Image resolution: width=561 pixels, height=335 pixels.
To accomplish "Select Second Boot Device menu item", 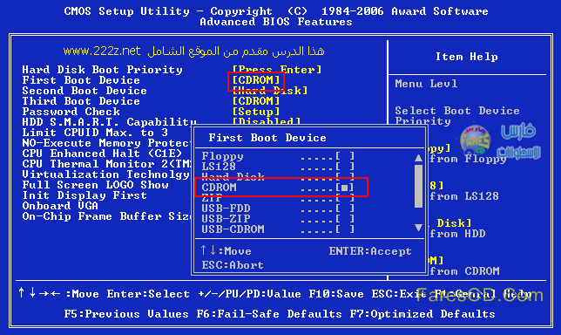I will point(84,91).
